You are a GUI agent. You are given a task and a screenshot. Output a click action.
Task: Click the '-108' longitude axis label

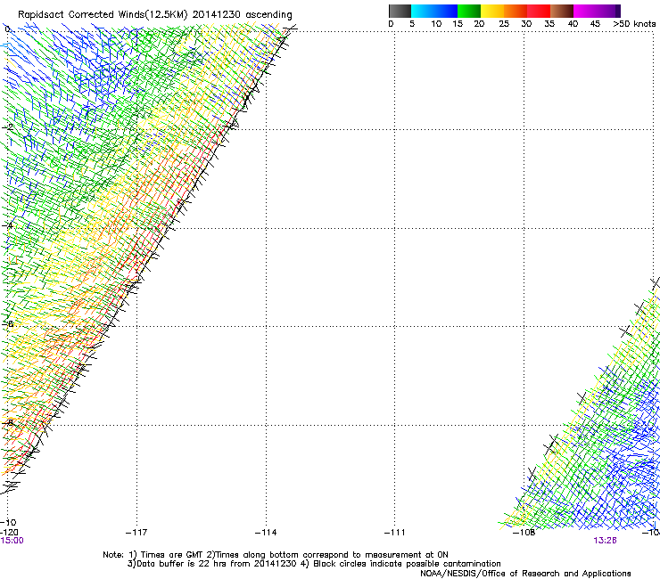coord(524,533)
